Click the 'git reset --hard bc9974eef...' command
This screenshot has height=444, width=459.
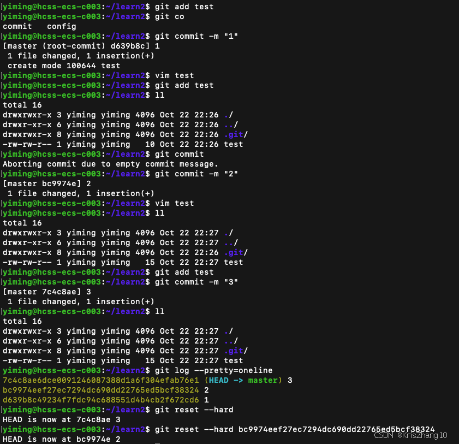pyautogui.click(x=295, y=429)
